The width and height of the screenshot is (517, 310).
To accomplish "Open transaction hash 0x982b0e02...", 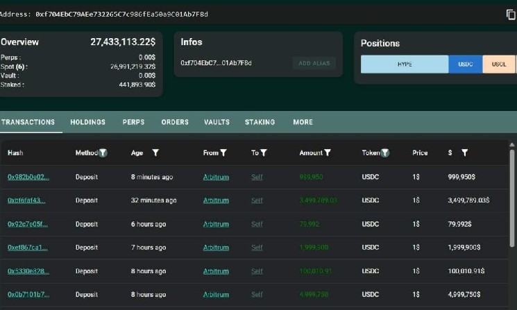I will pos(28,177).
